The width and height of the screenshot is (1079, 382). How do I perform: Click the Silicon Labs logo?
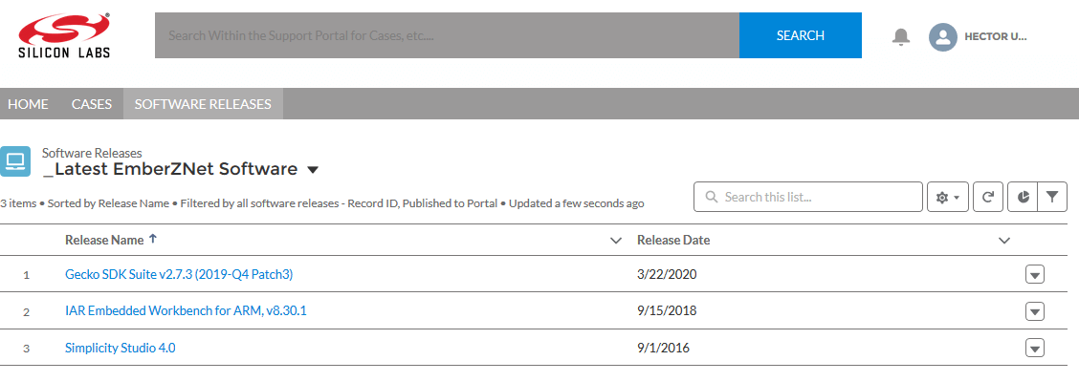point(65,34)
